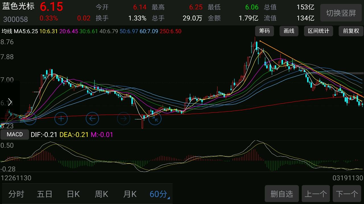Screen dimensions: 364x204
Task: Change the MACD indicator type
Action: [x=15, y=134]
